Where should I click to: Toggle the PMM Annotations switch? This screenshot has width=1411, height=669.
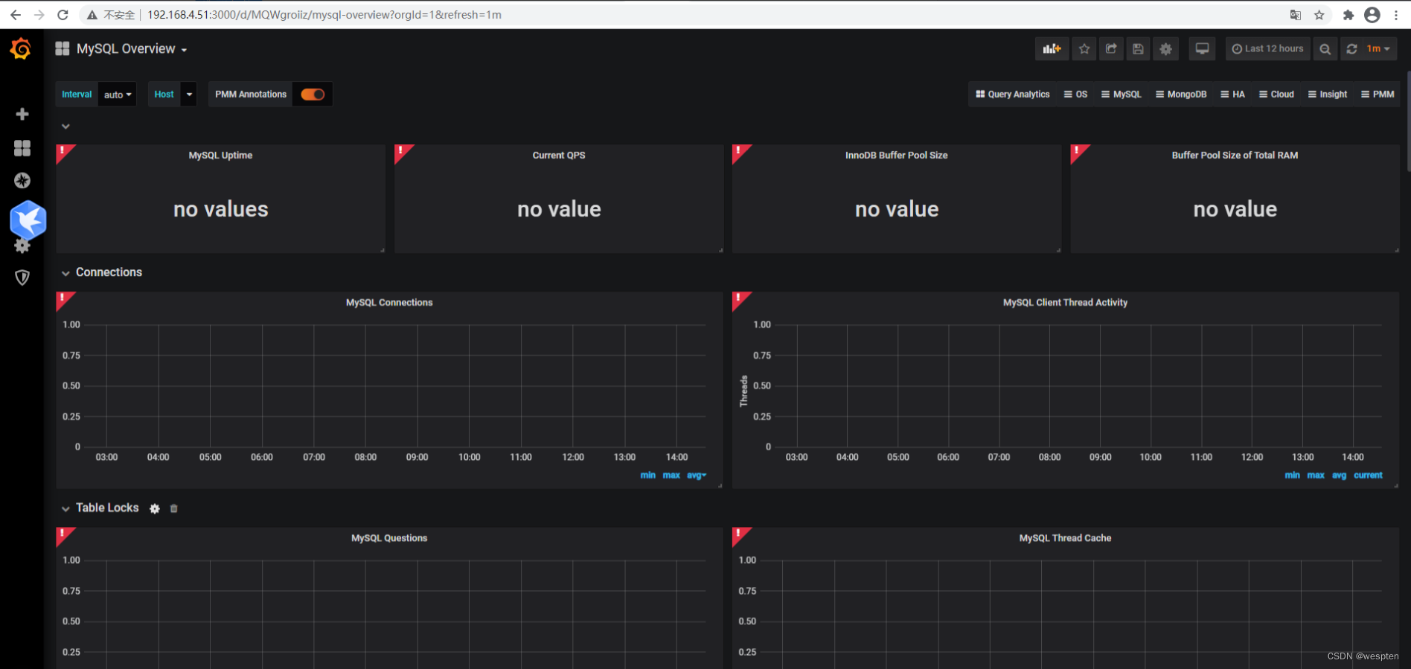[x=313, y=95]
